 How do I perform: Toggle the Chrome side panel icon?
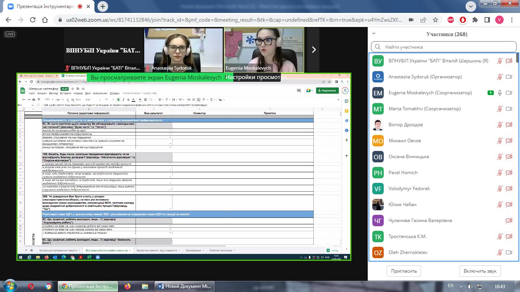487,20
